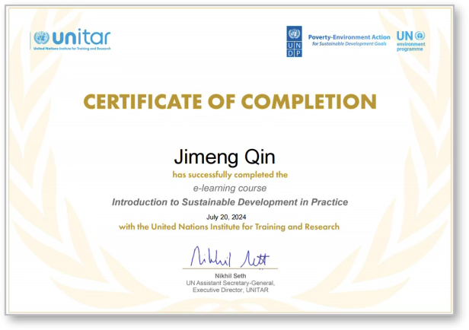Click 'for Sustainable Development Goals' tagline
This screenshot has height=330, width=469.
(x=349, y=44)
